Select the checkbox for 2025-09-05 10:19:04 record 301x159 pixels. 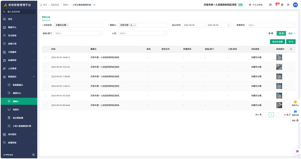45,95
